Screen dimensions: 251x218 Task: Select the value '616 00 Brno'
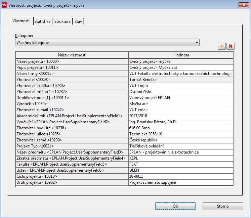(x=181, y=128)
